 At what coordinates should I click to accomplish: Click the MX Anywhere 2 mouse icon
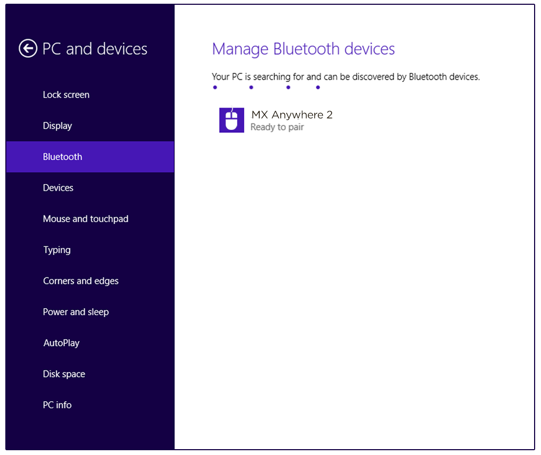pos(231,120)
